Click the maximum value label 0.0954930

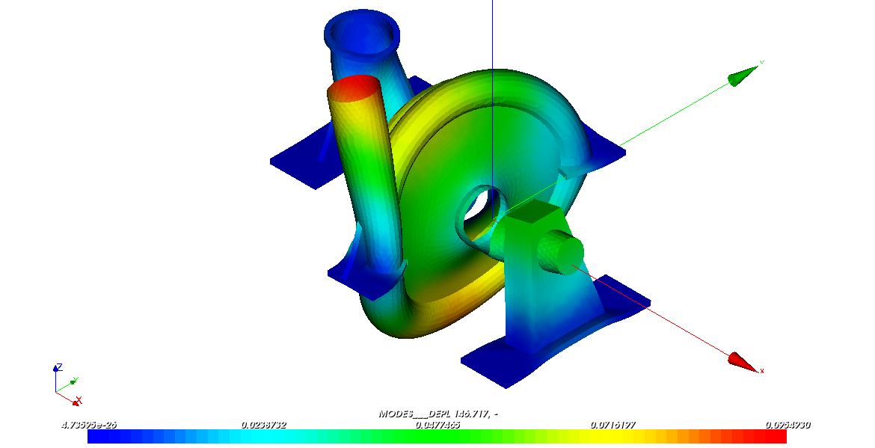(x=787, y=425)
